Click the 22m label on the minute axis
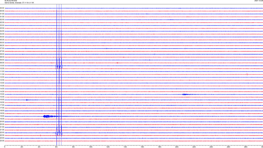The width and height of the screenshot is (263, 148). pyautogui.click(x=194, y=147)
